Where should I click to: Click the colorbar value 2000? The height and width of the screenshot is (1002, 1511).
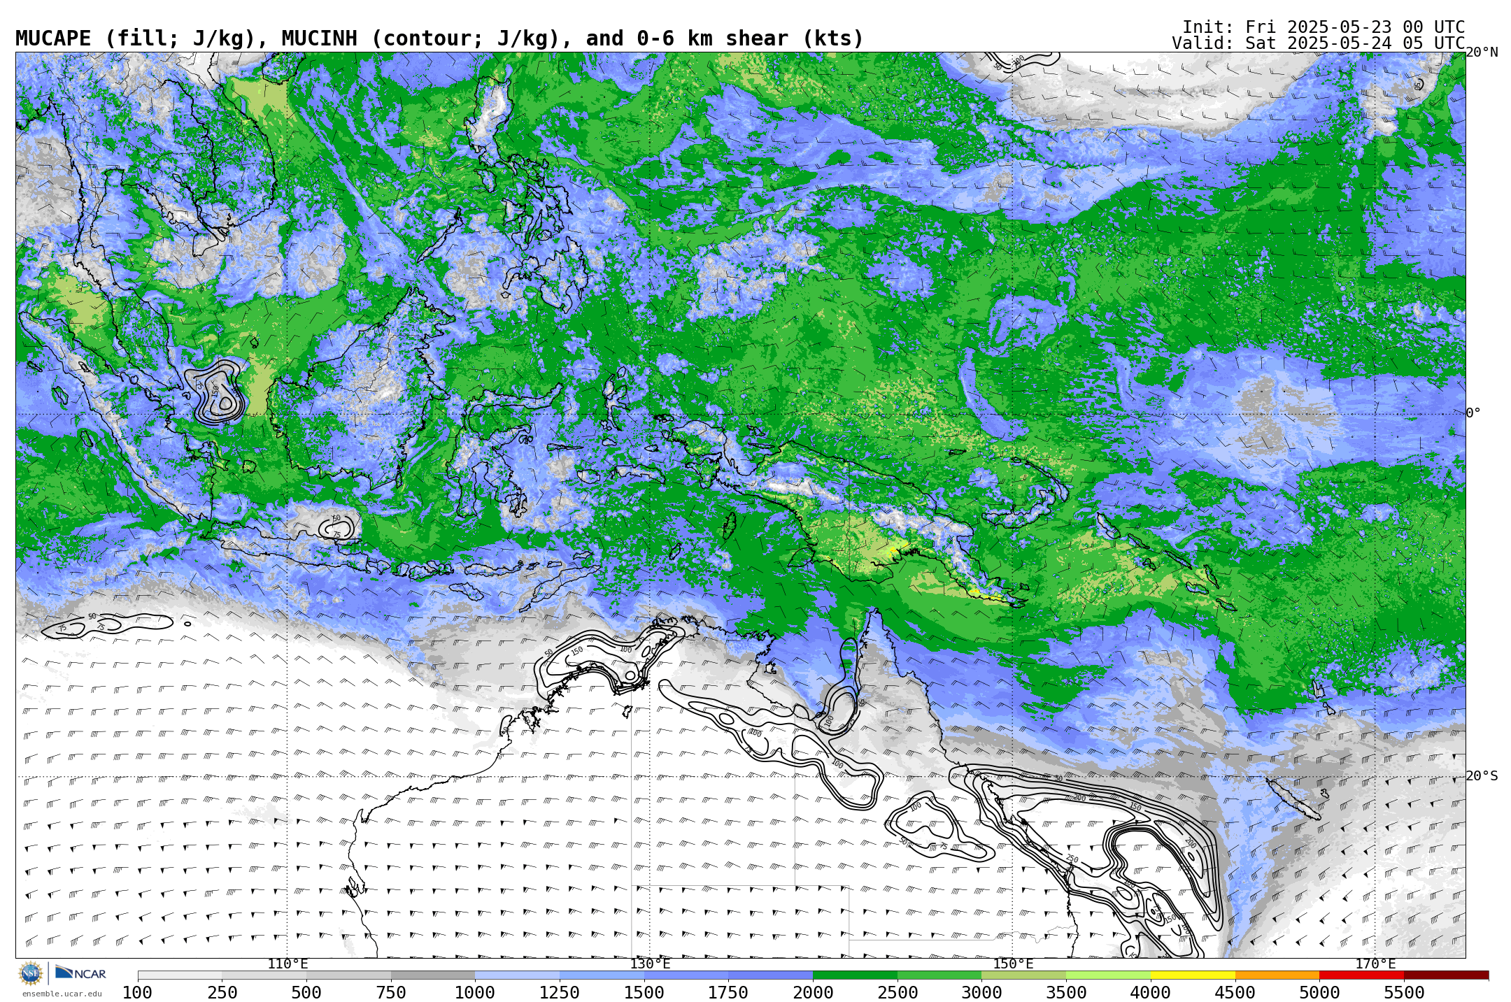coord(813,993)
